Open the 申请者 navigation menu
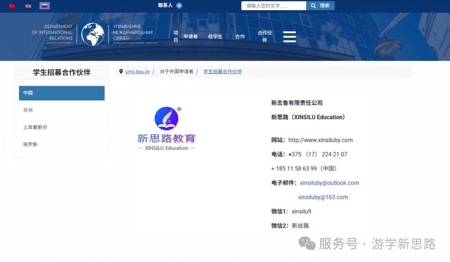The image size is (450, 262). point(190,37)
